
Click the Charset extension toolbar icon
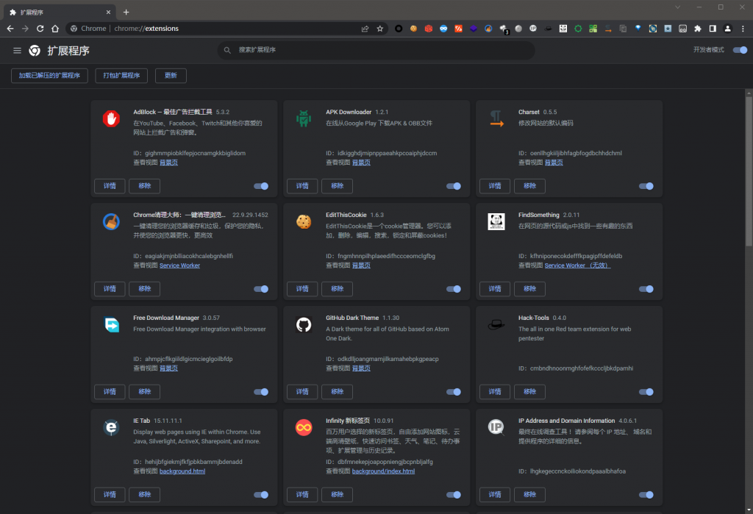[x=608, y=29]
